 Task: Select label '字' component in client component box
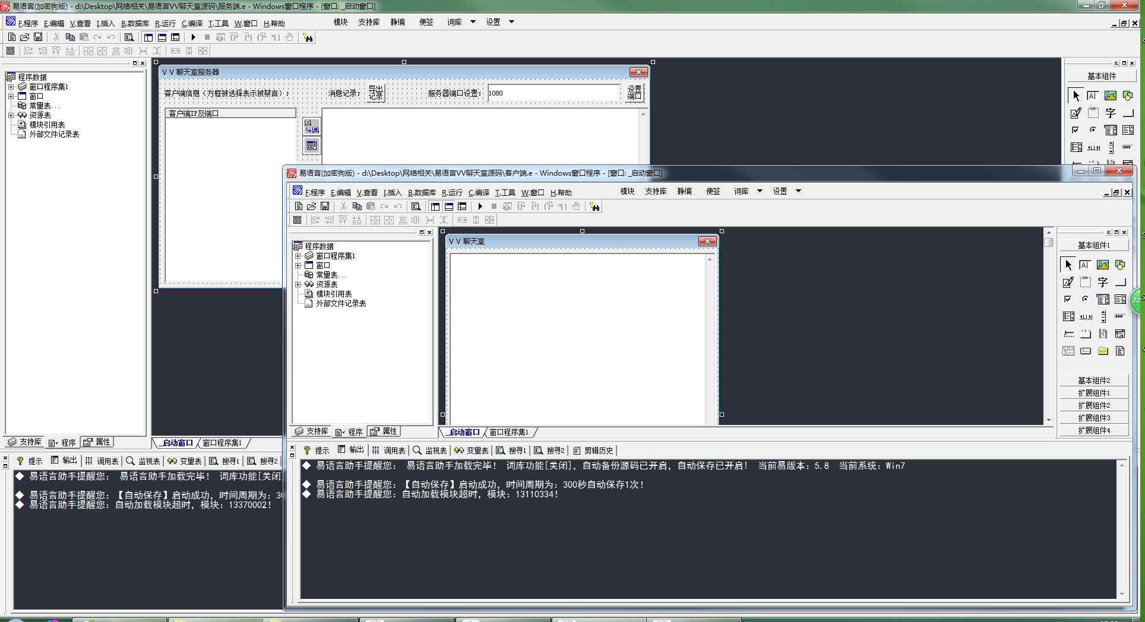(x=1103, y=282)
